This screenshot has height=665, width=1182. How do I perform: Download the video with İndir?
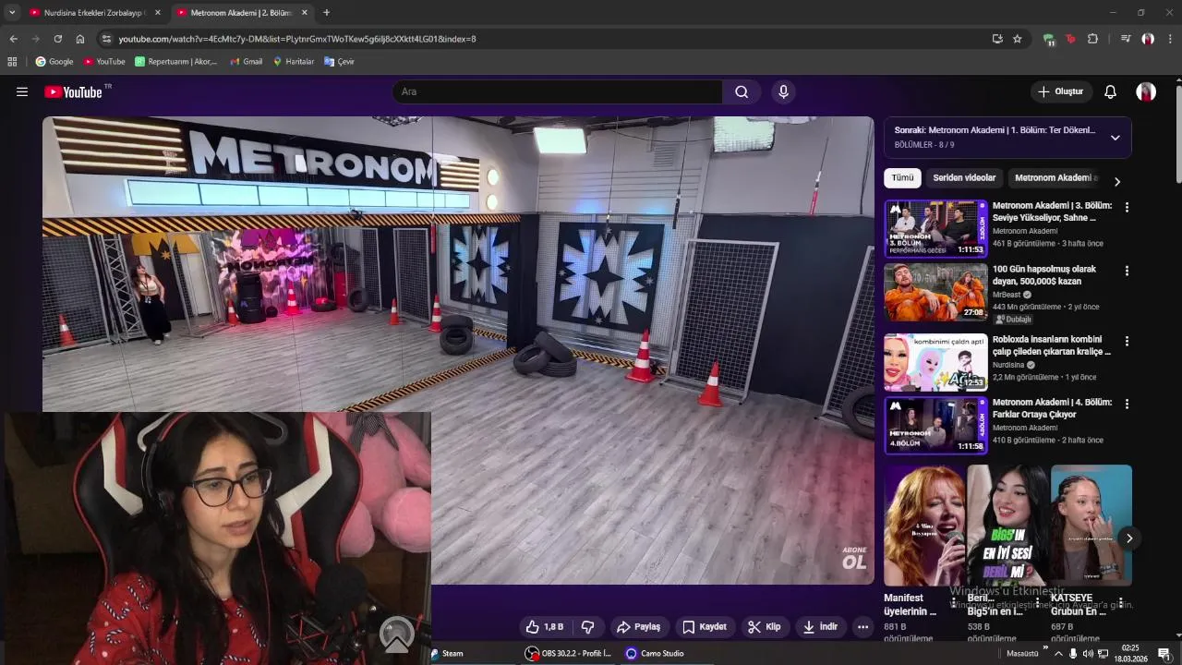(x=820, y=626)
